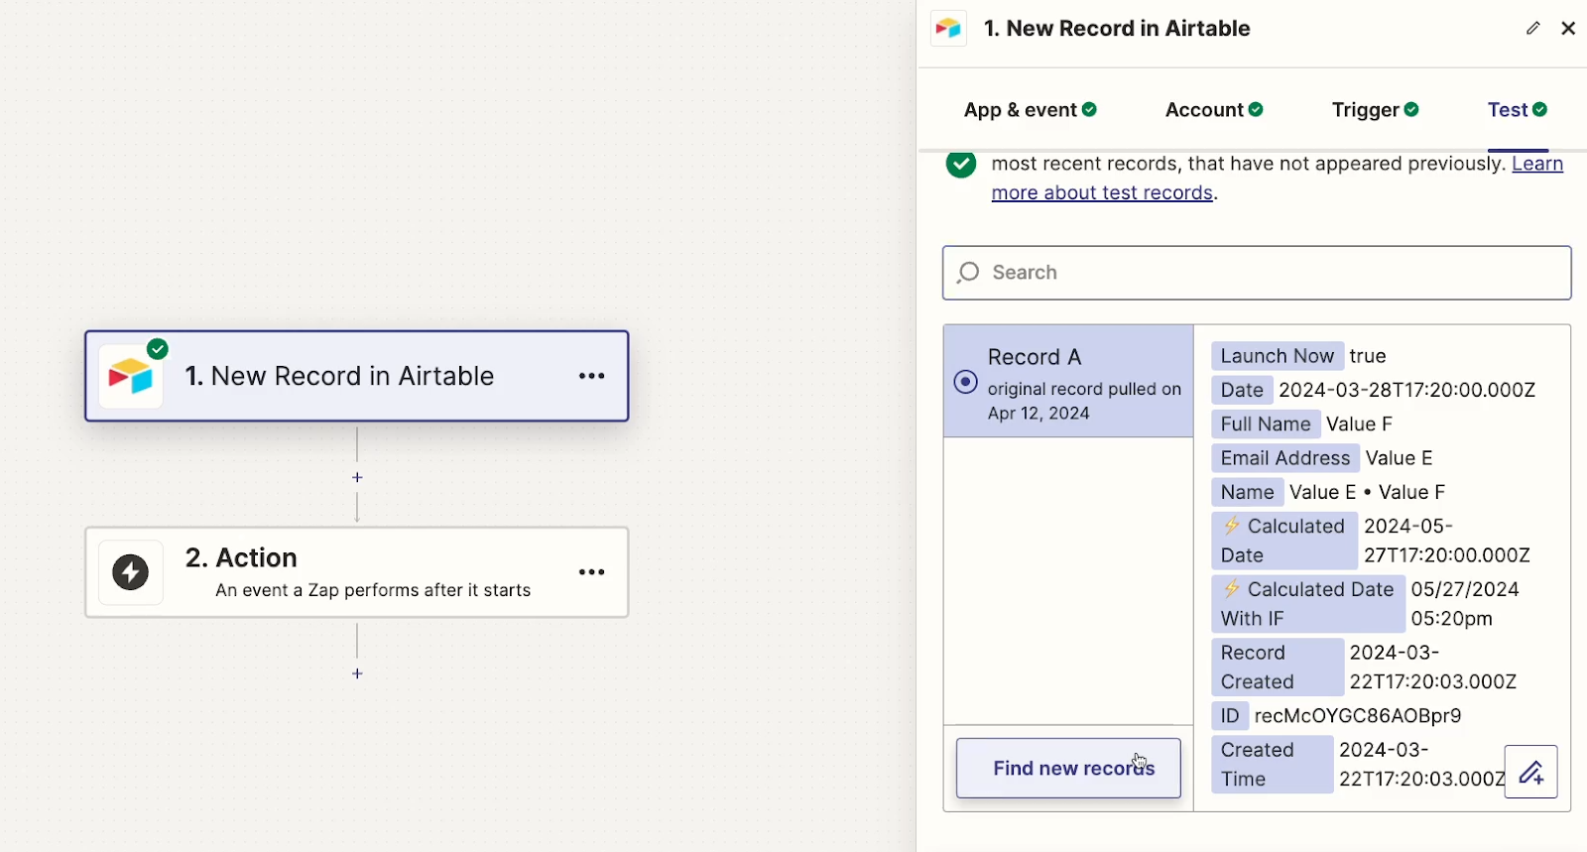Open the App & event tab

tap(1030, 110)
